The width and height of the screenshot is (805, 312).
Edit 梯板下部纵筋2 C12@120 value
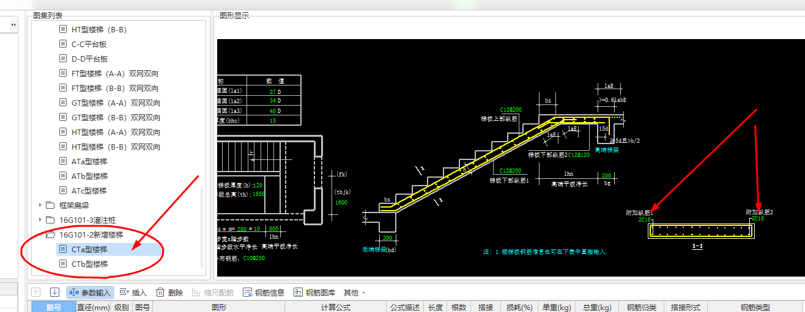(579, 154)
